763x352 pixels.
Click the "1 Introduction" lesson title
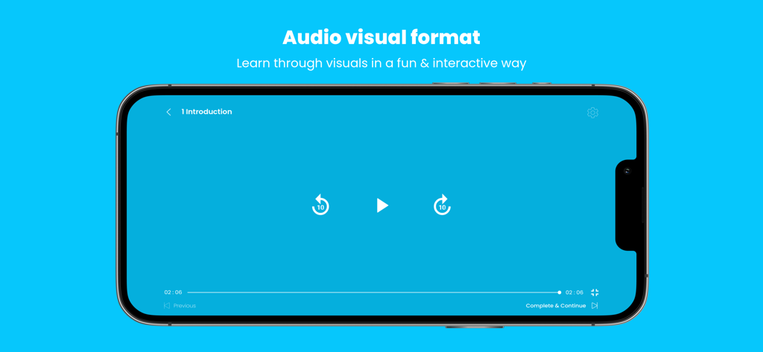click(206, 112)
